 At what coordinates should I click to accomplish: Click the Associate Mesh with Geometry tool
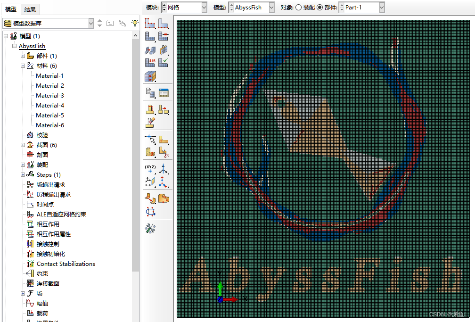tap(163, 50)
